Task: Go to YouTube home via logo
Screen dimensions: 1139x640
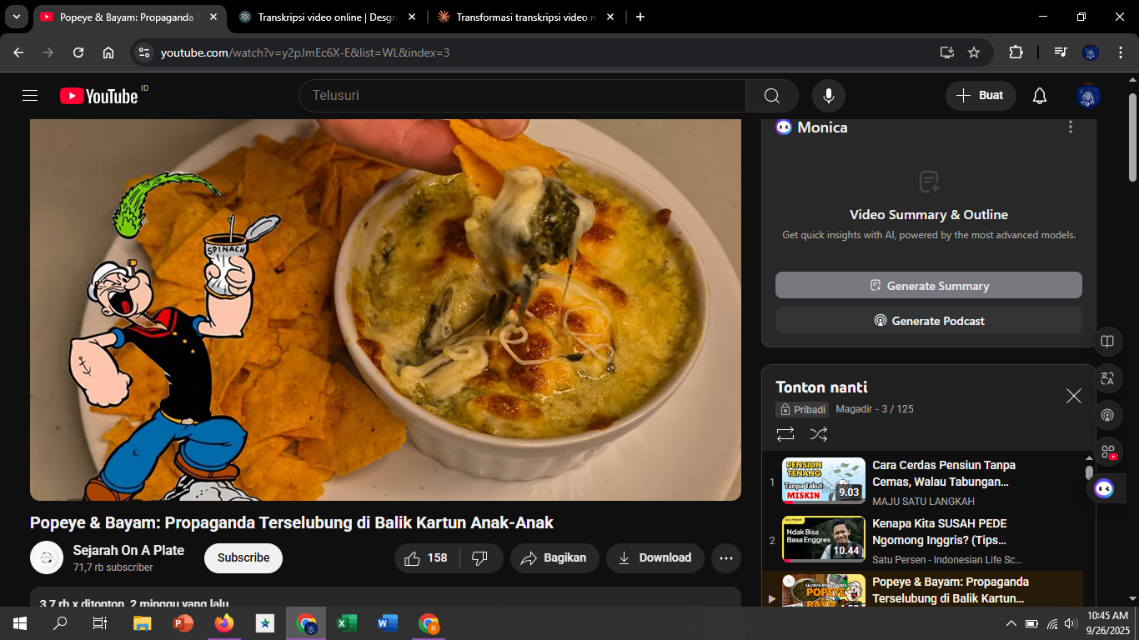Action: 98,96
